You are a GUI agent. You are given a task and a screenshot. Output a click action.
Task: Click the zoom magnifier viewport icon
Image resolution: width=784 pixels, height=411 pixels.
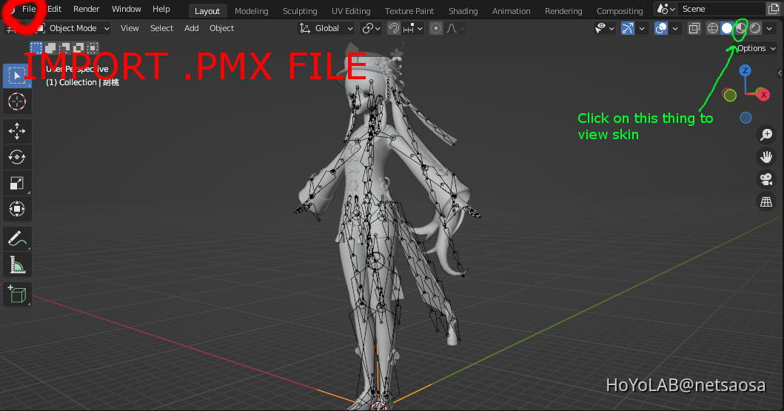coord(765,135)
